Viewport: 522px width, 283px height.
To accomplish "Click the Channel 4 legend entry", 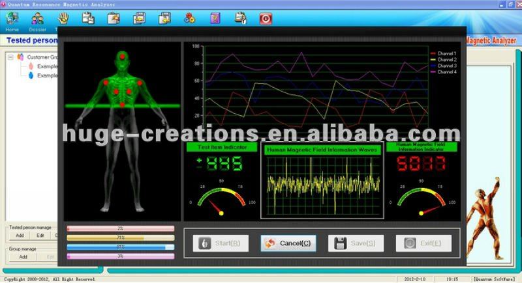I will click(444, 72).
